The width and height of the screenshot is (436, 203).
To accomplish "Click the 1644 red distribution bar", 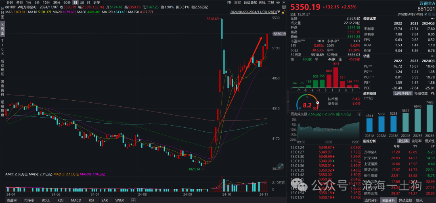I will coord(335,77).
